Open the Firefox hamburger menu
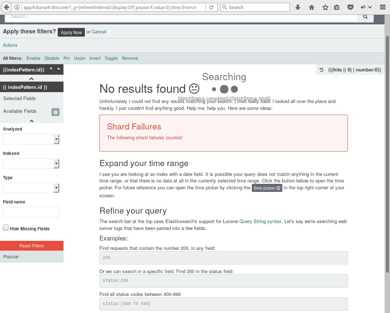 click(383, 7)
